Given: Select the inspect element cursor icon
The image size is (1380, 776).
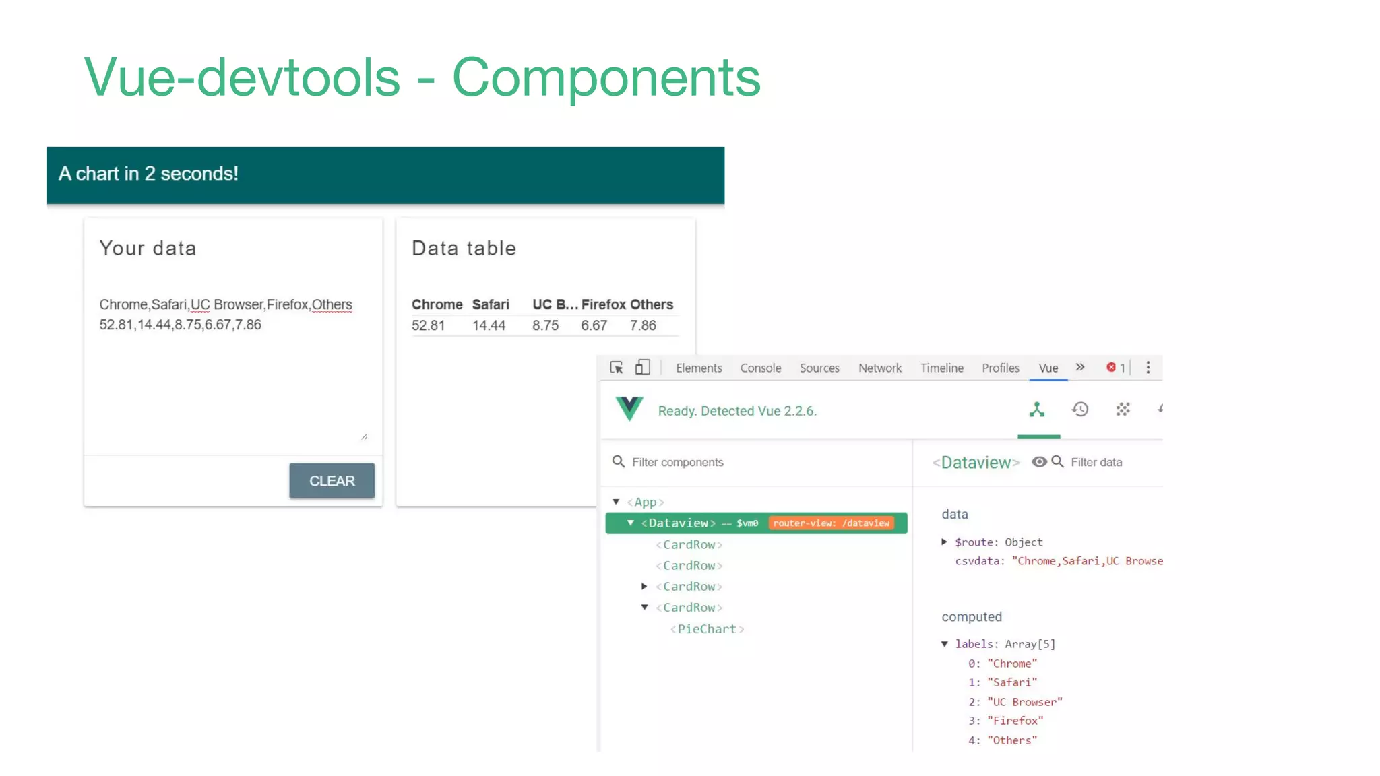Looking at the screenshot, I should (617, 368).
